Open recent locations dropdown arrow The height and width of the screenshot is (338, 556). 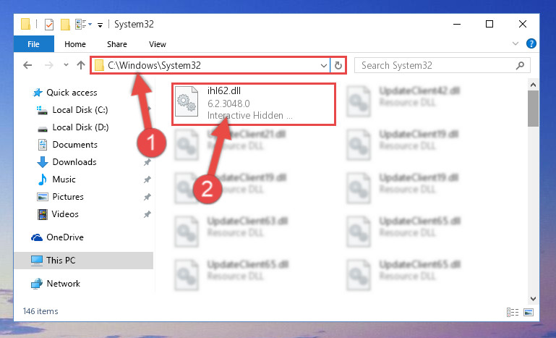click(x=66, y=65)
